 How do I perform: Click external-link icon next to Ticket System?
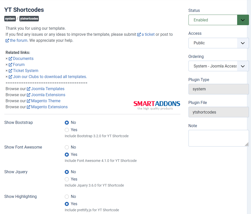[10, 71]
